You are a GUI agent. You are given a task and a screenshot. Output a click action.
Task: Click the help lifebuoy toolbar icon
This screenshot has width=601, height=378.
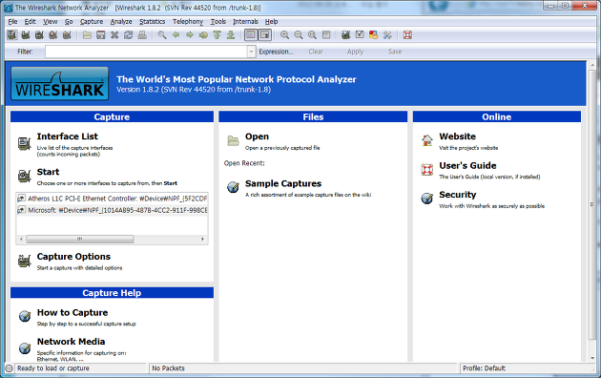point(407,35)
